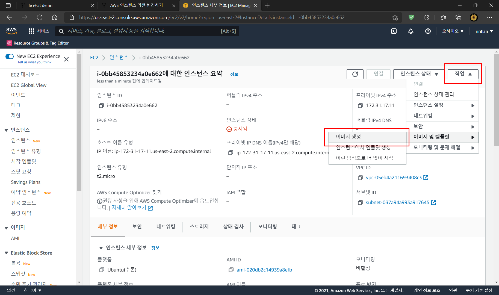Open the notifications bell icon

pos(411,31)
